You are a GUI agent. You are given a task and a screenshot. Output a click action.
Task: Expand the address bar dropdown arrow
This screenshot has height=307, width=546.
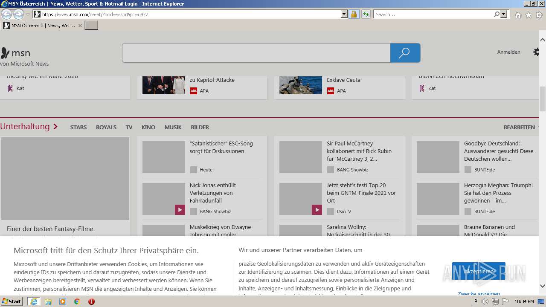(344, 14)
